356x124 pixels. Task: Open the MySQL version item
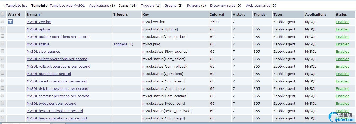39,22
